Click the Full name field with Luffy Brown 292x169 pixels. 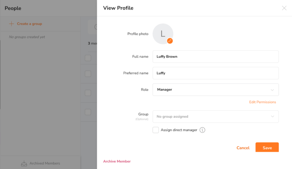(215, 57)
